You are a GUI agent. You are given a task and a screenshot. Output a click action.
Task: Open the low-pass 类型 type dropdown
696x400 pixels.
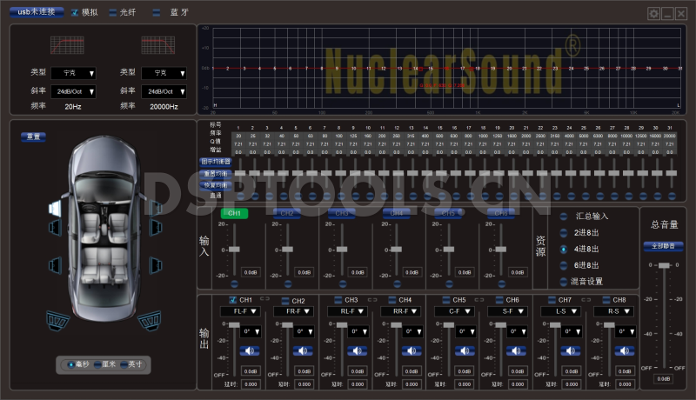coord(164,73)
